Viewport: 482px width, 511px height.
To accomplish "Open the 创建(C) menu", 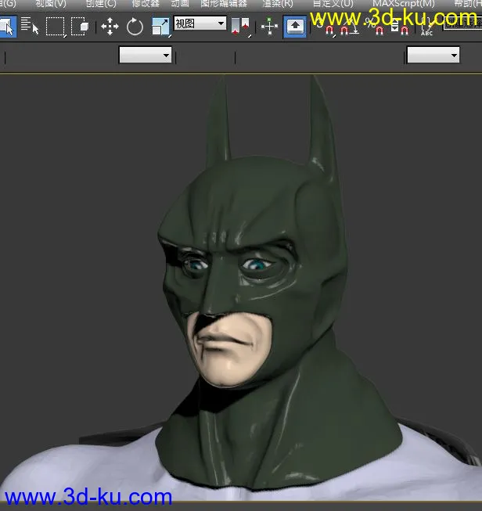I will (x=101, y=4).
